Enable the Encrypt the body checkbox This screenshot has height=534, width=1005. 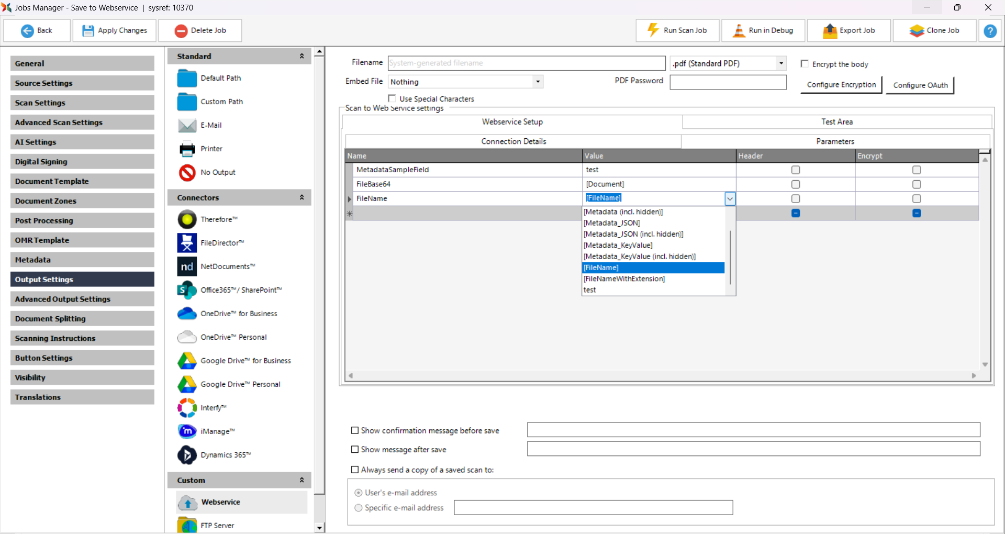coord(805,64)
